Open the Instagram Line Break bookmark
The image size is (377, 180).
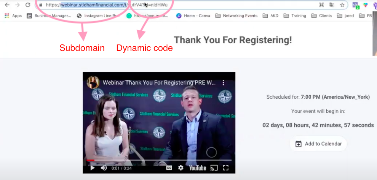click(98, 16)
